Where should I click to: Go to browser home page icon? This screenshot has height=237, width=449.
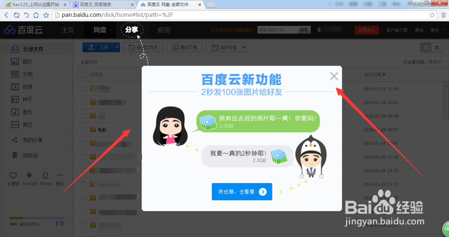[36, 15]
